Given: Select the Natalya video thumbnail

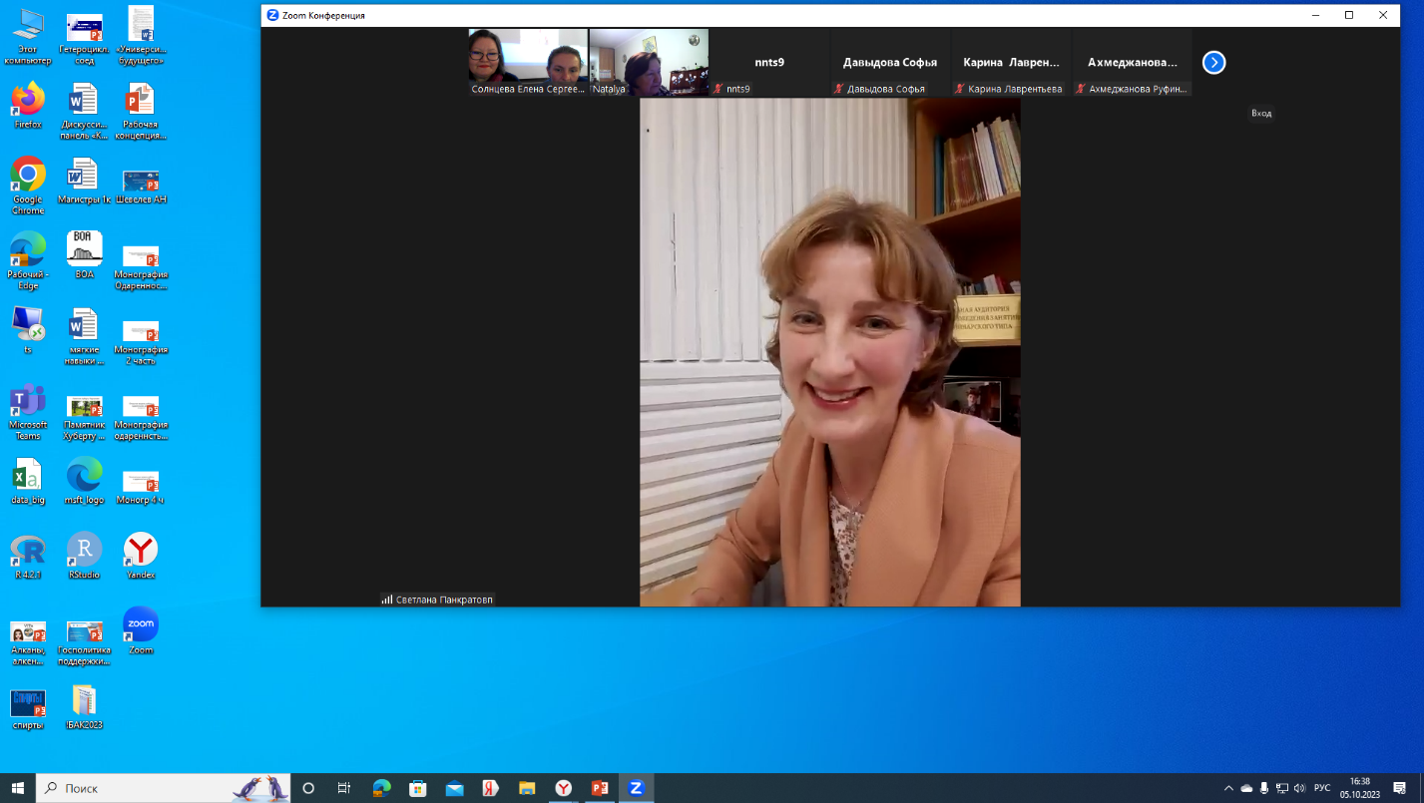Looking at the screenshot, I should (649, 62).
